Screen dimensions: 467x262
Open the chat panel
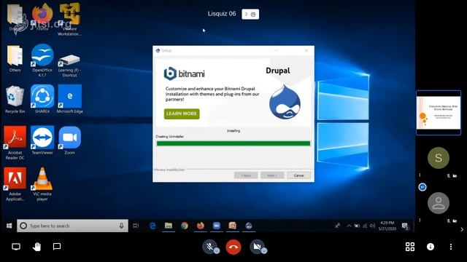[x=57, y=247]
